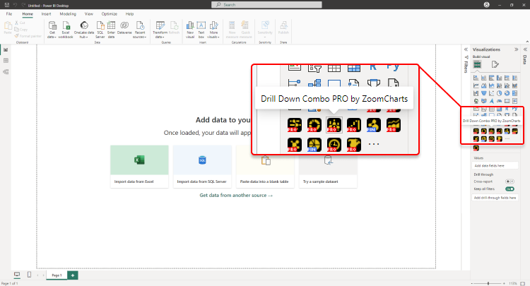Viewport: 530px width, 286px height.
Task: Switch to the Modeling tab
Action: tap(68, 14)
